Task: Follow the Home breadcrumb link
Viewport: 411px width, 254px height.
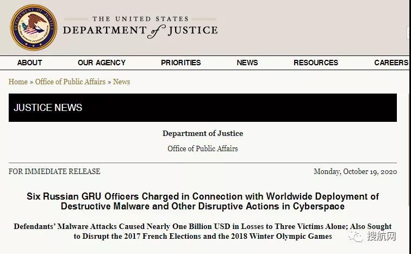Action: pyautogui.click(x=18, y=82)
